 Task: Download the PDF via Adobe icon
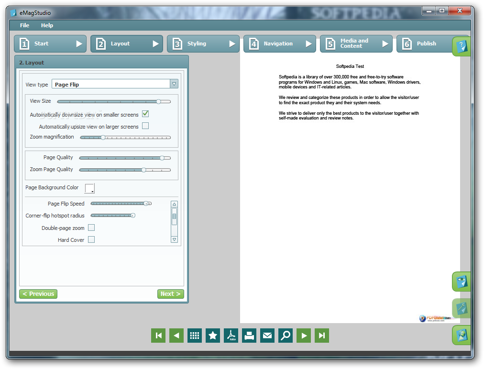coord(231,336)
